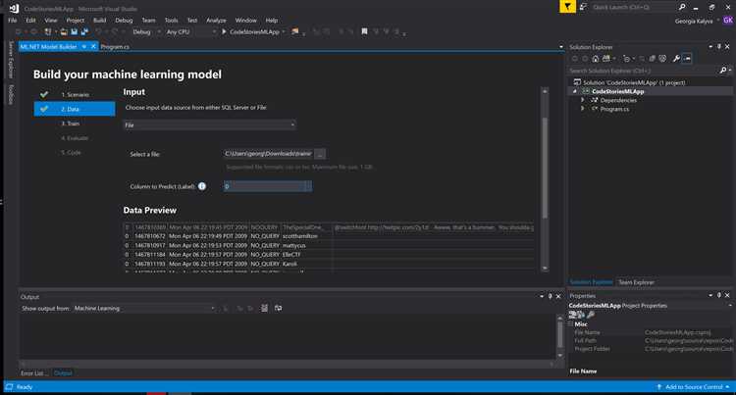Viewport: 736px width, 395px height.
Task: Toggle word wrap icon in Output panel
Action: pos(279,308)
